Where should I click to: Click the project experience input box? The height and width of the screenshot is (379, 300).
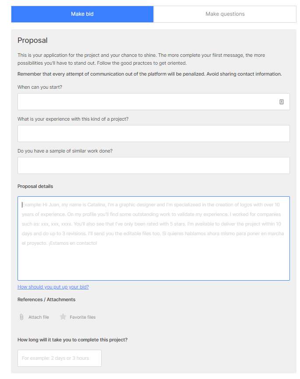(x=153, y=133)
